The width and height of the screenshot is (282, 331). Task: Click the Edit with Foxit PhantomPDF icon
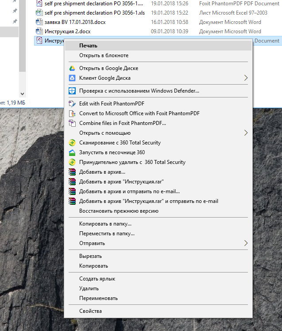point(72,104)
